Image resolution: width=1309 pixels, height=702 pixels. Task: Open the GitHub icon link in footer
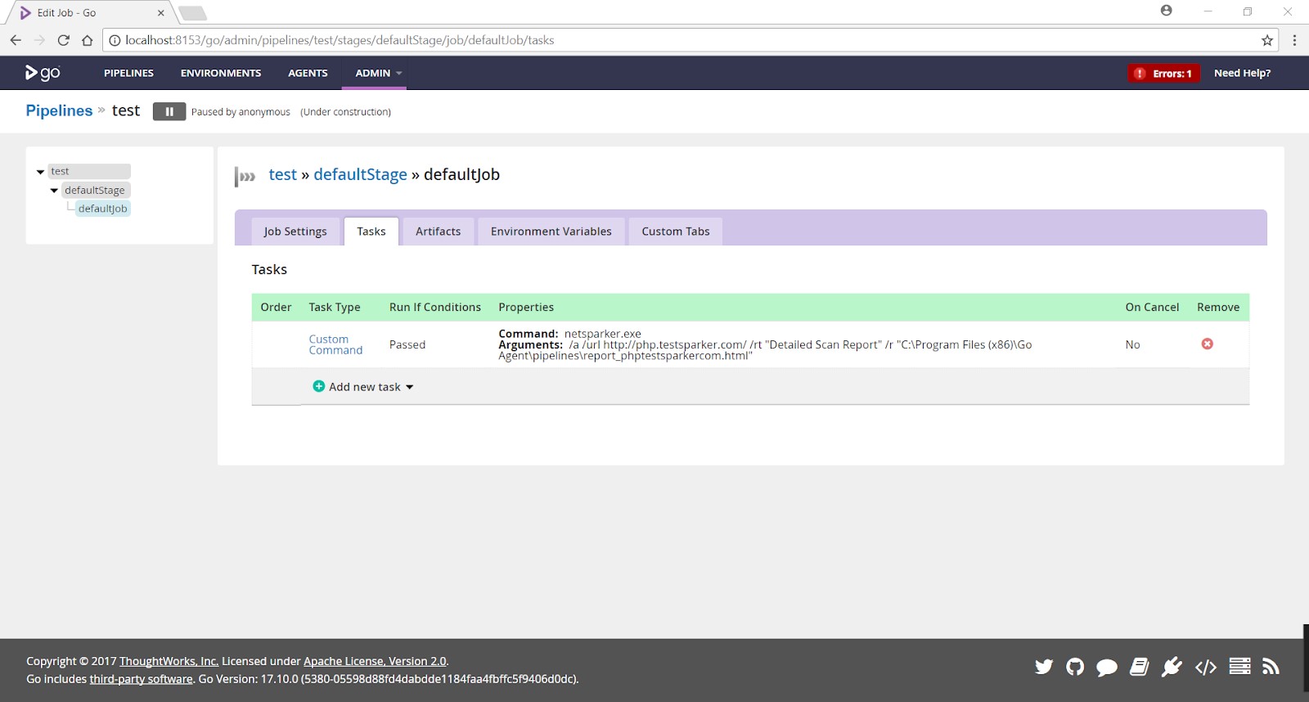coord(1075,667)
